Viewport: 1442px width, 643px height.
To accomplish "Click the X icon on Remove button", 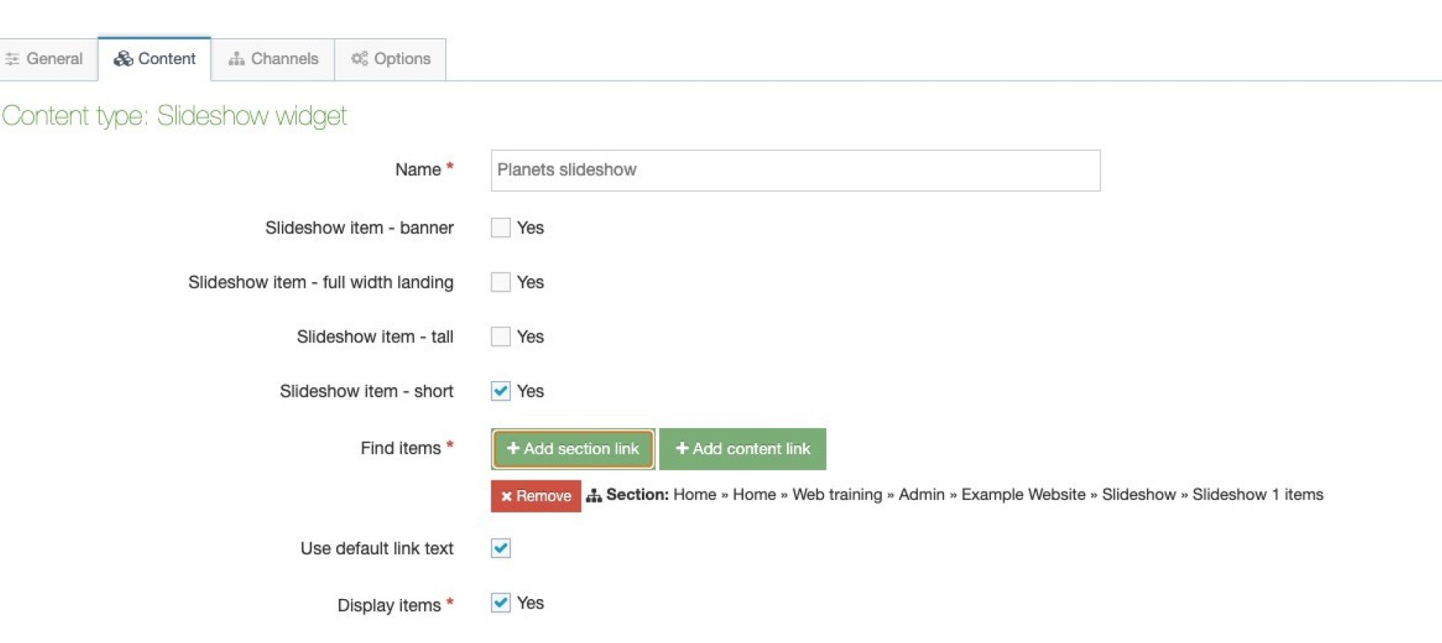I will pyautogui.click(x=506, y=496).
